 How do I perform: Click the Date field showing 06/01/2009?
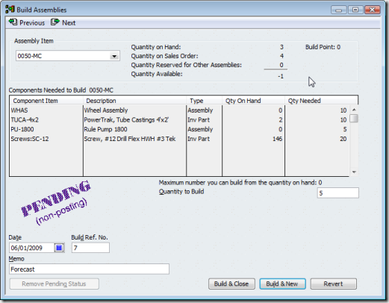[x=32, y=248]
